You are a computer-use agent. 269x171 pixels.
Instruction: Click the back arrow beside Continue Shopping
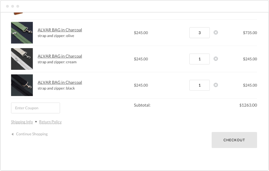point(12,134)
